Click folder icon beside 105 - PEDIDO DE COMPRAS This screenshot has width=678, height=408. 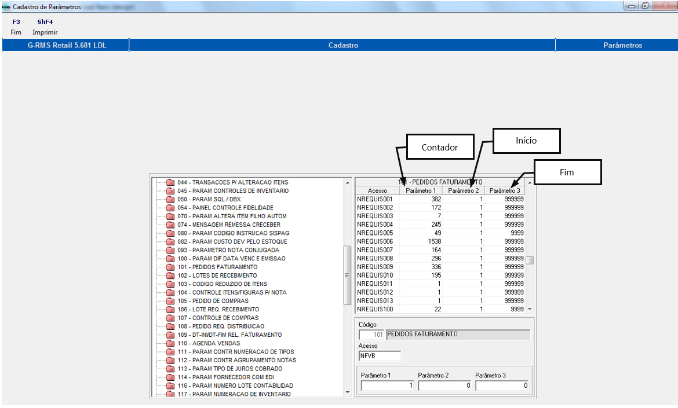[x=170, y=301]
